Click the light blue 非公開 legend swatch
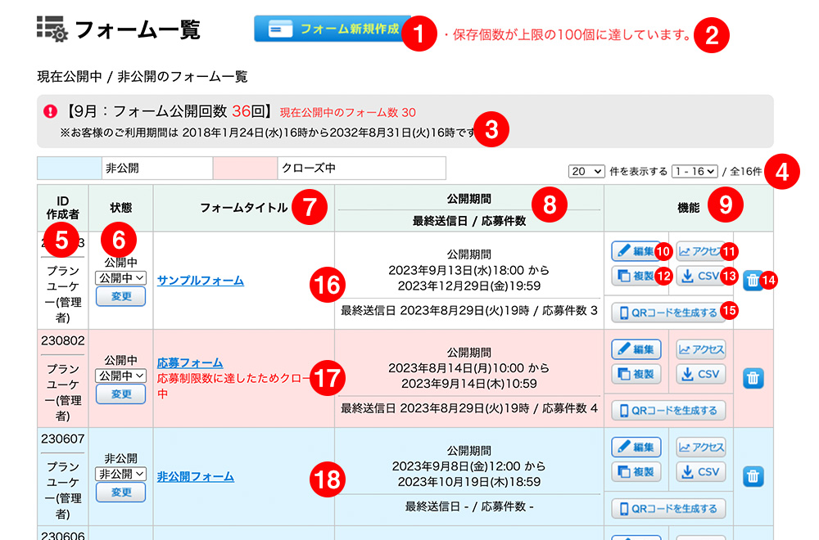819x540 pixels. (x=69, y=169)
